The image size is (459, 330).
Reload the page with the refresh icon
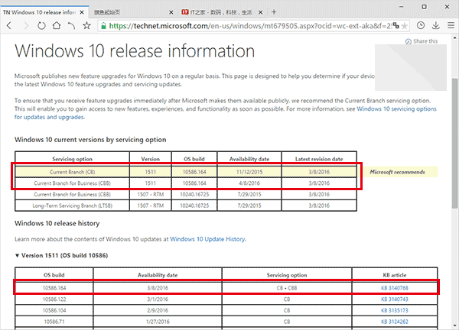pos(41,26)
